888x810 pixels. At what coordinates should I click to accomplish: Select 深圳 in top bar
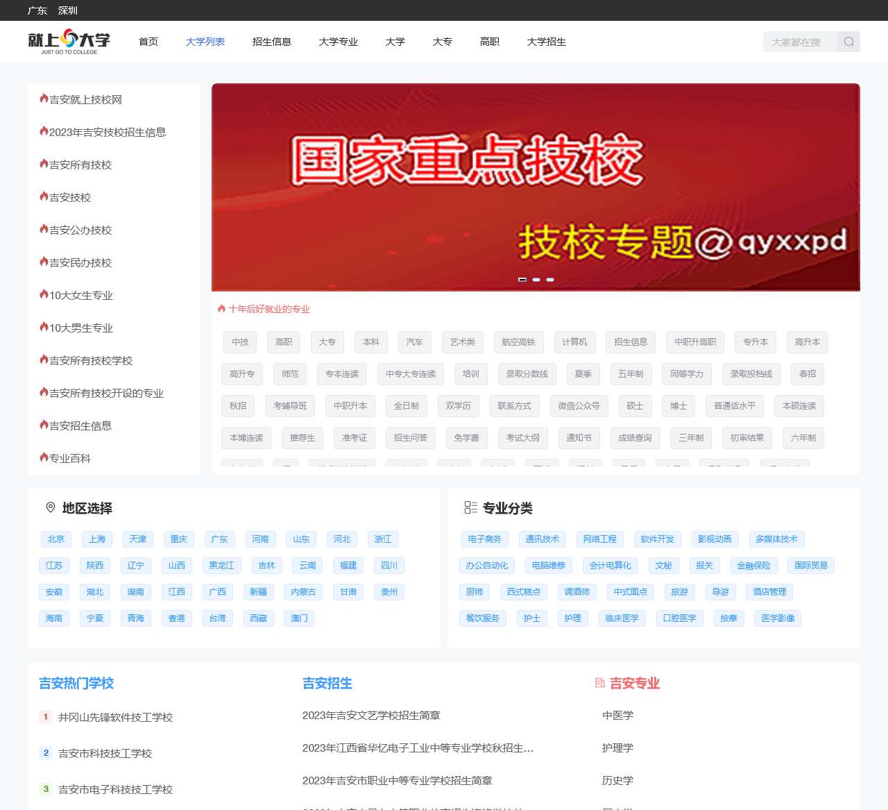coord(68,10)
